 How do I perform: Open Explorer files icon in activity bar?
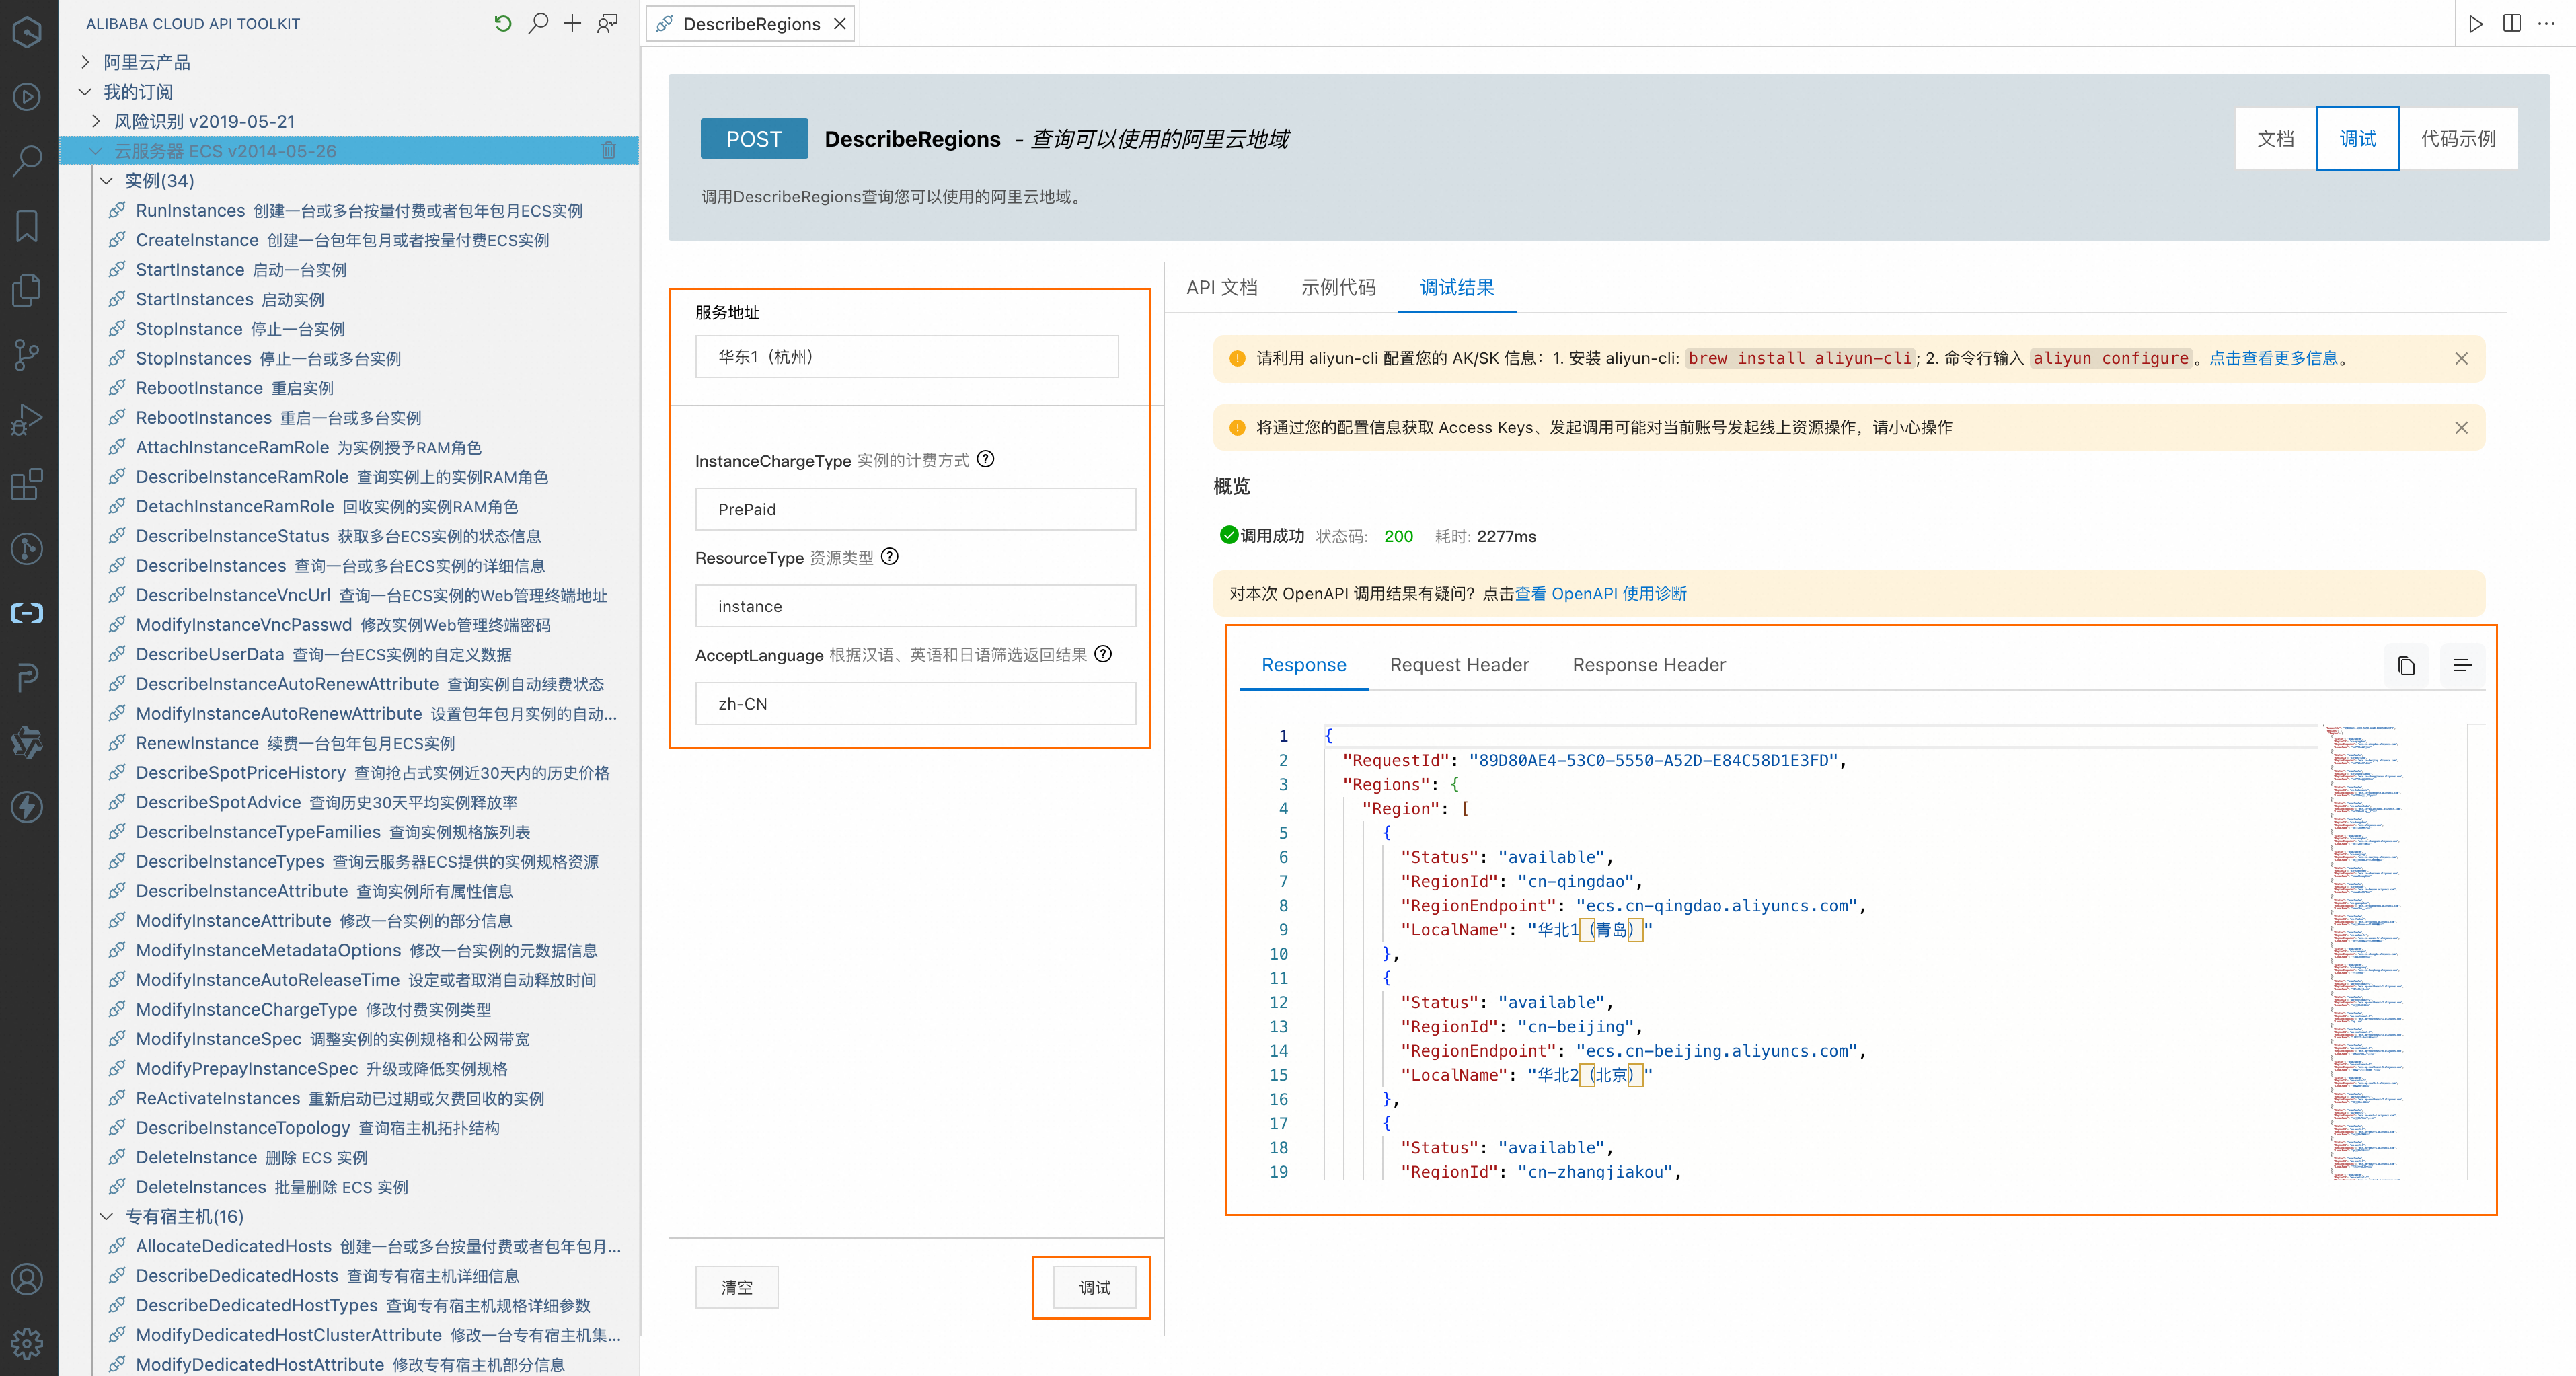pyautogui.click(x=27, y=290)
